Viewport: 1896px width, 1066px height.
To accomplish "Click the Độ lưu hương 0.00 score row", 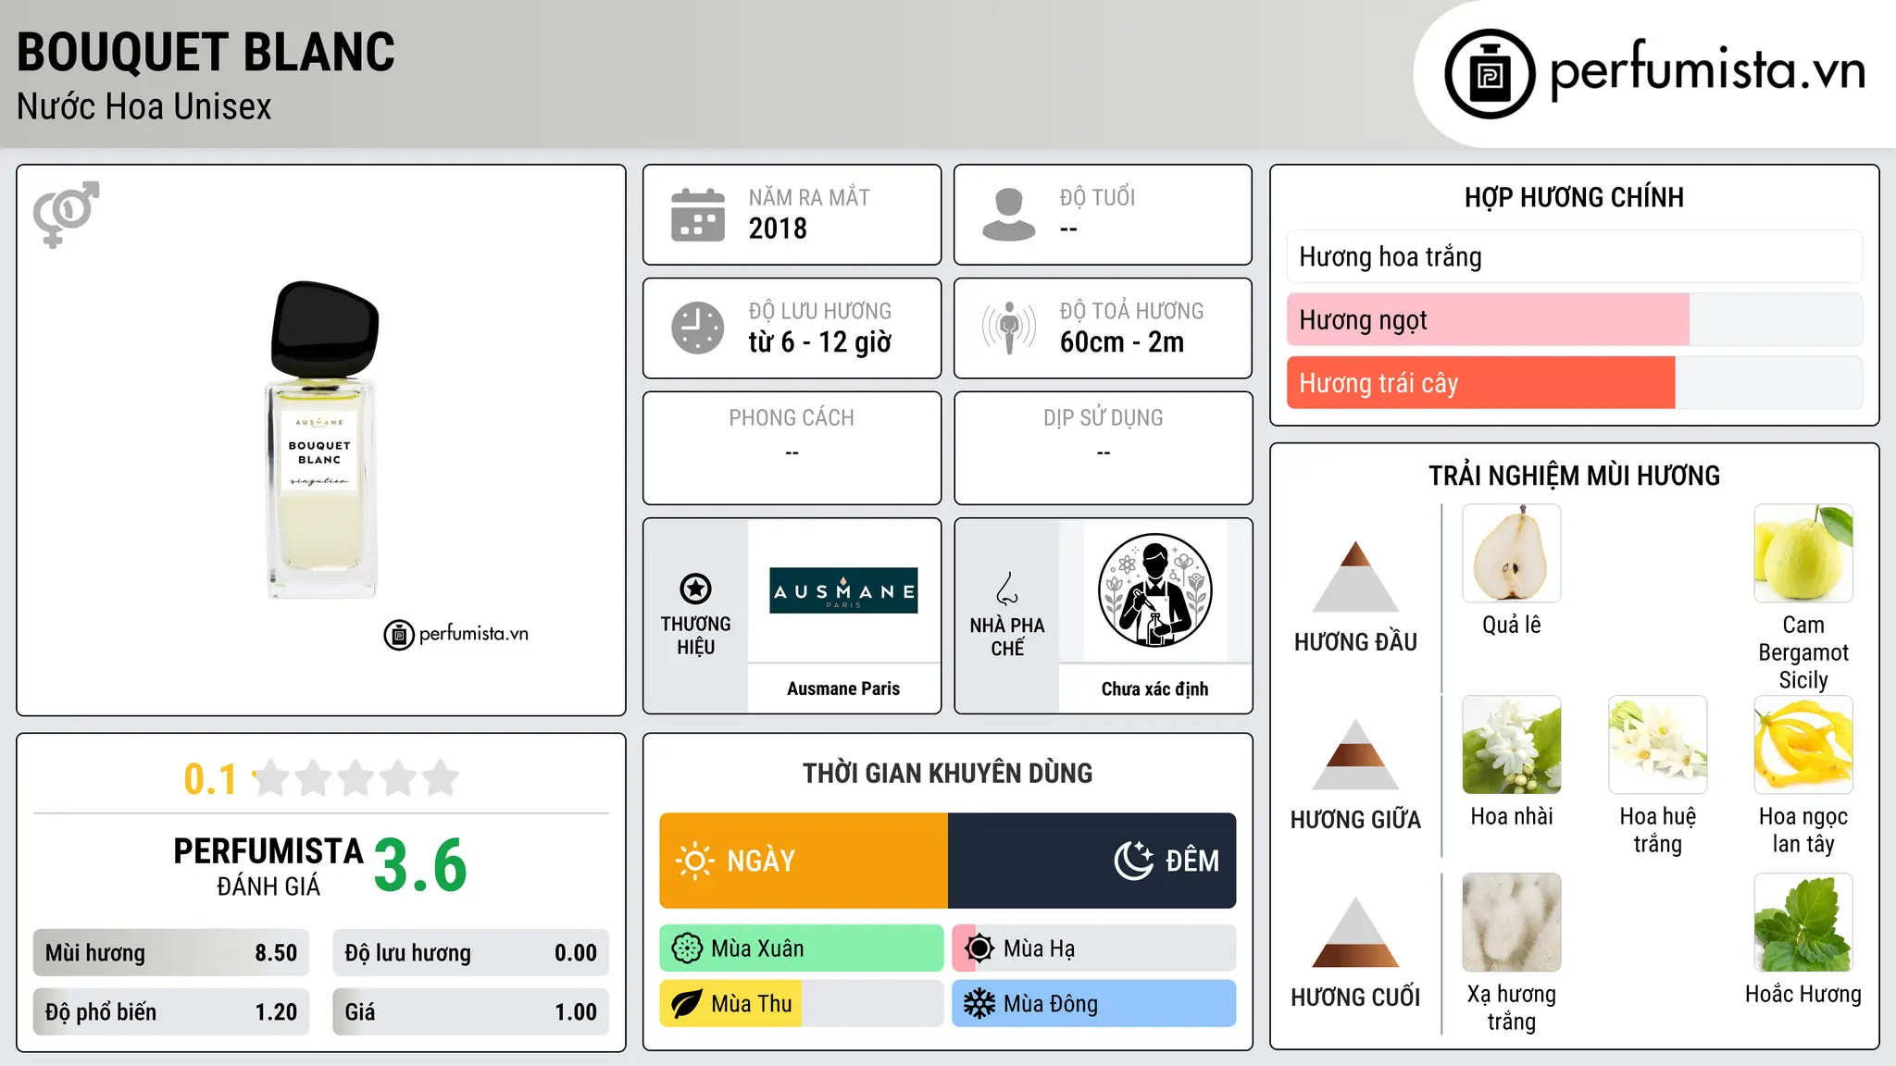I will click(470, 953).
